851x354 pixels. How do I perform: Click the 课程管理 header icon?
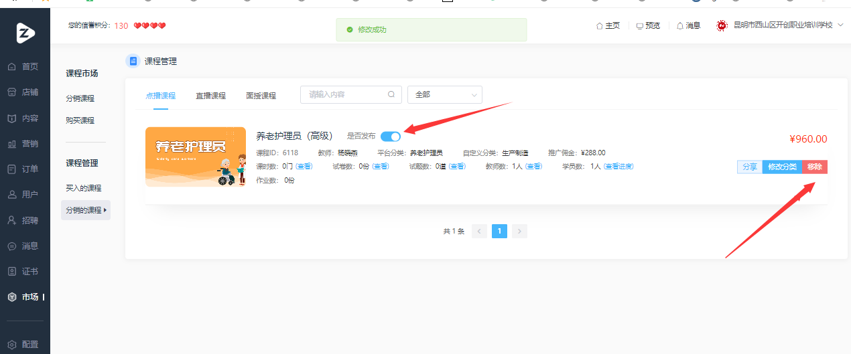(x=133, y=61)
